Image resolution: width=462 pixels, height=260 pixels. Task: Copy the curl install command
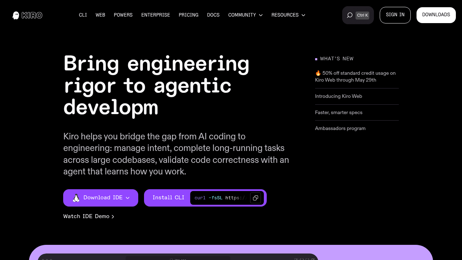256,198
